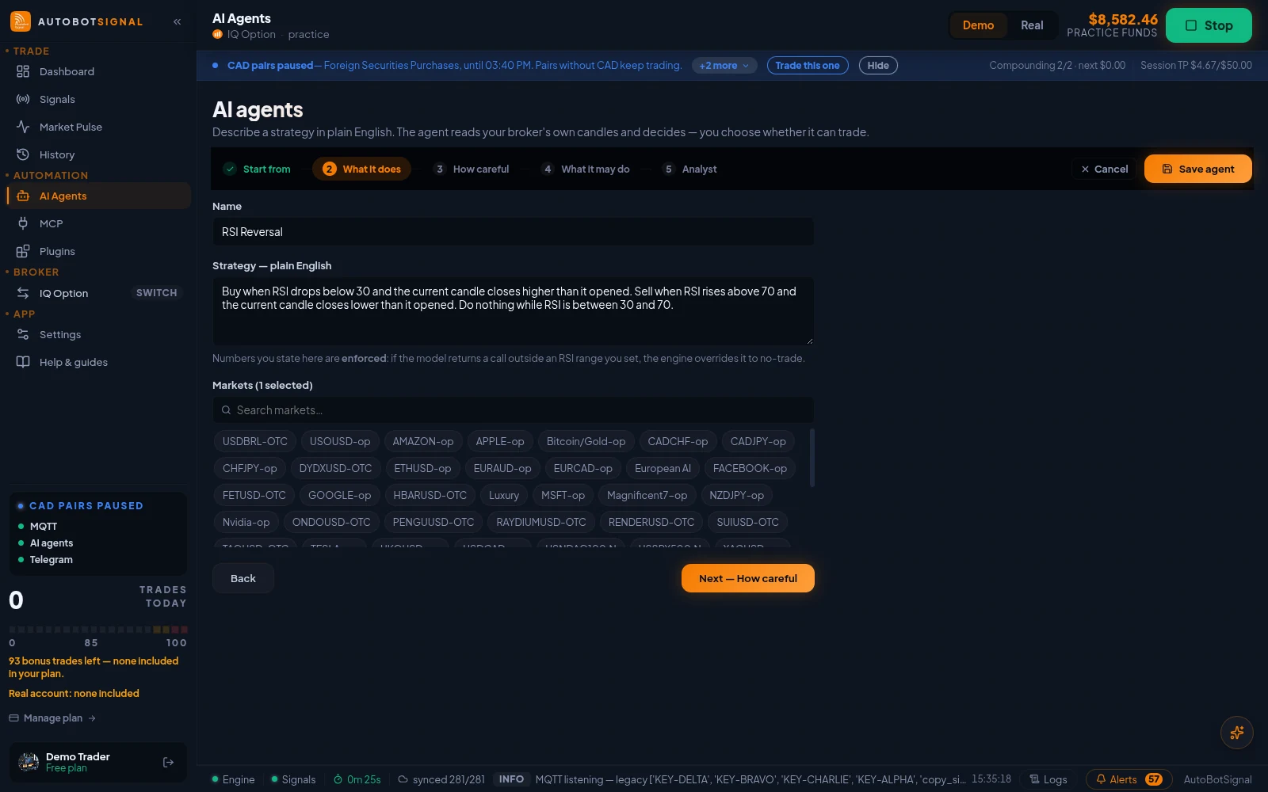
Task: Toggle the USDBRL-OTC market chip
Action: [254, 441]
